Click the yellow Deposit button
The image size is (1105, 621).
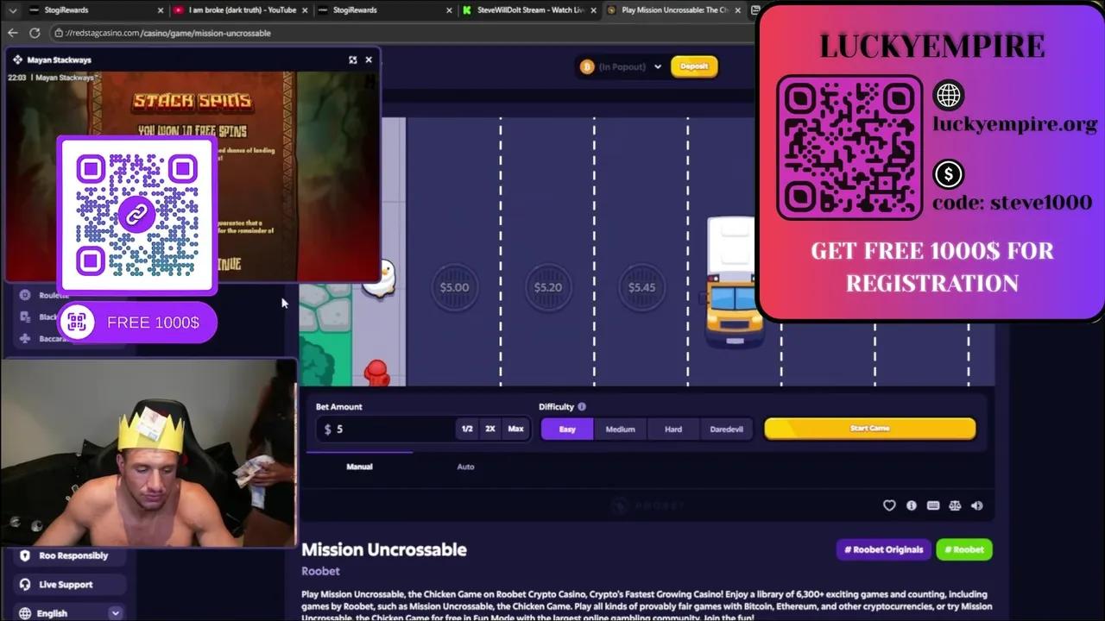(694, 66)
